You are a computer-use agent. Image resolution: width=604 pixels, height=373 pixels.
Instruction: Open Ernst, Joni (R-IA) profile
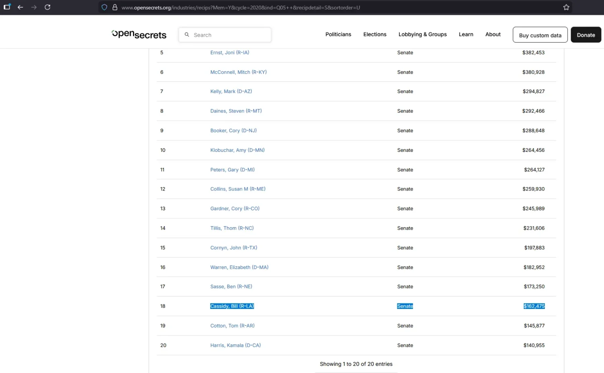[230, 53]
